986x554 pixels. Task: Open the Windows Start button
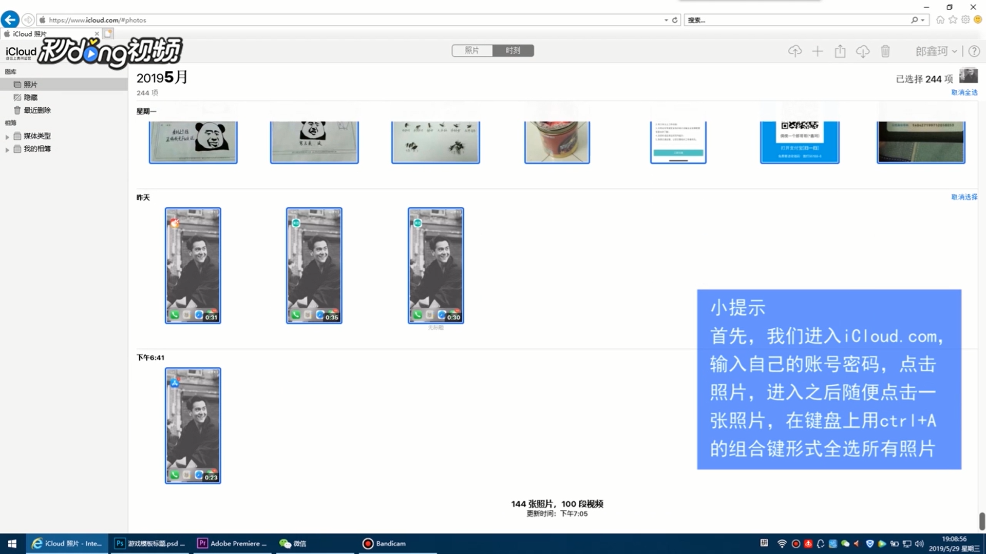12,544
